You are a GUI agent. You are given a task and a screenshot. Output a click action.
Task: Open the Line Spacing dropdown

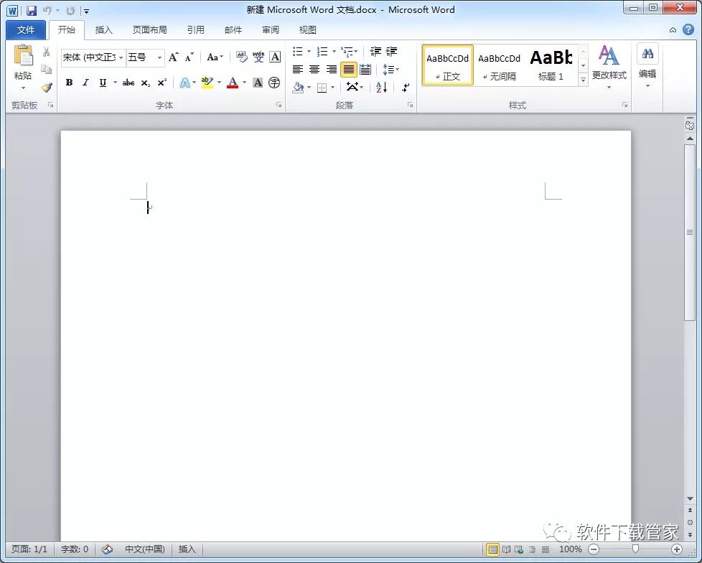click(x=391, y=70)
